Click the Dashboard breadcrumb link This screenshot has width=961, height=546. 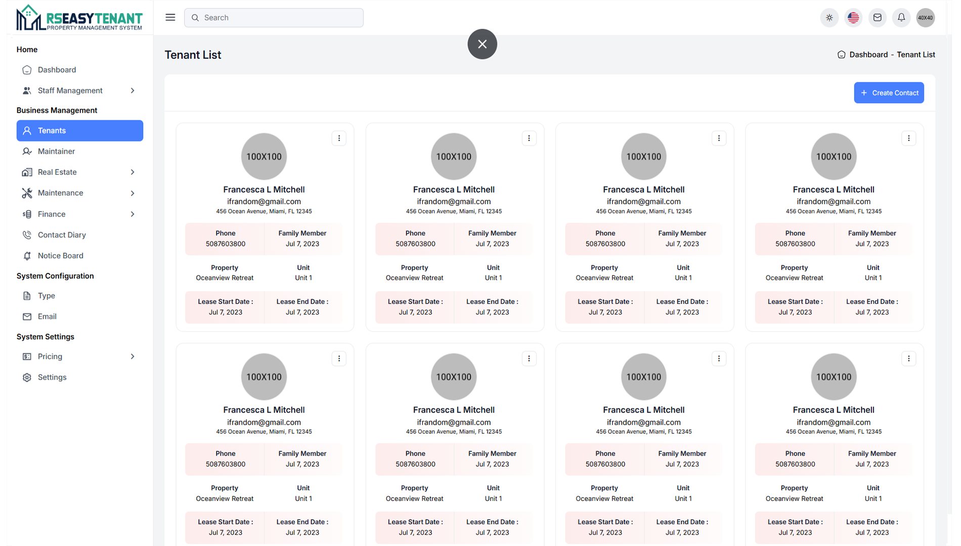(x=868, y=55)
